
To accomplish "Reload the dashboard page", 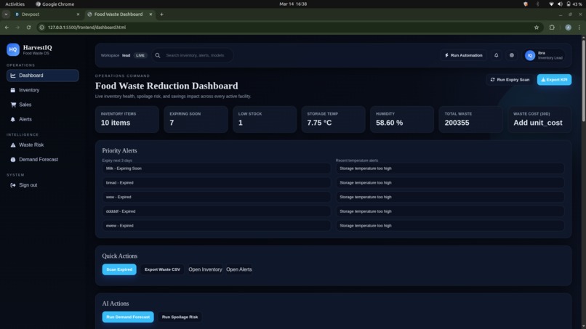I will tap(28, 28).
